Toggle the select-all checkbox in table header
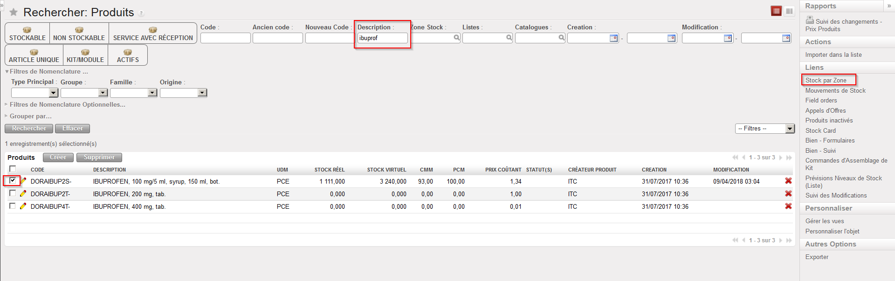The image size is (895, 281). (x=13, y=169)
